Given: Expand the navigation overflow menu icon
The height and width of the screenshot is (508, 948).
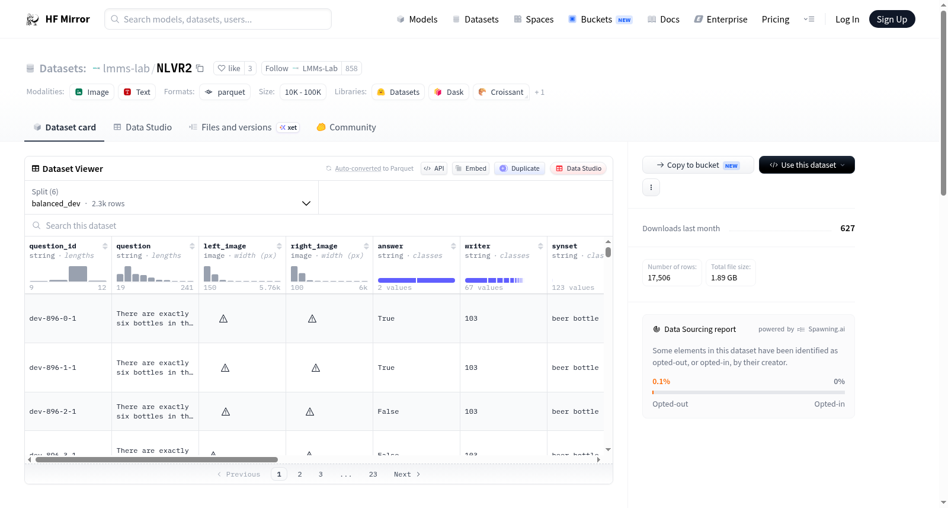Looking at the screenshot, I should [809, 20].
